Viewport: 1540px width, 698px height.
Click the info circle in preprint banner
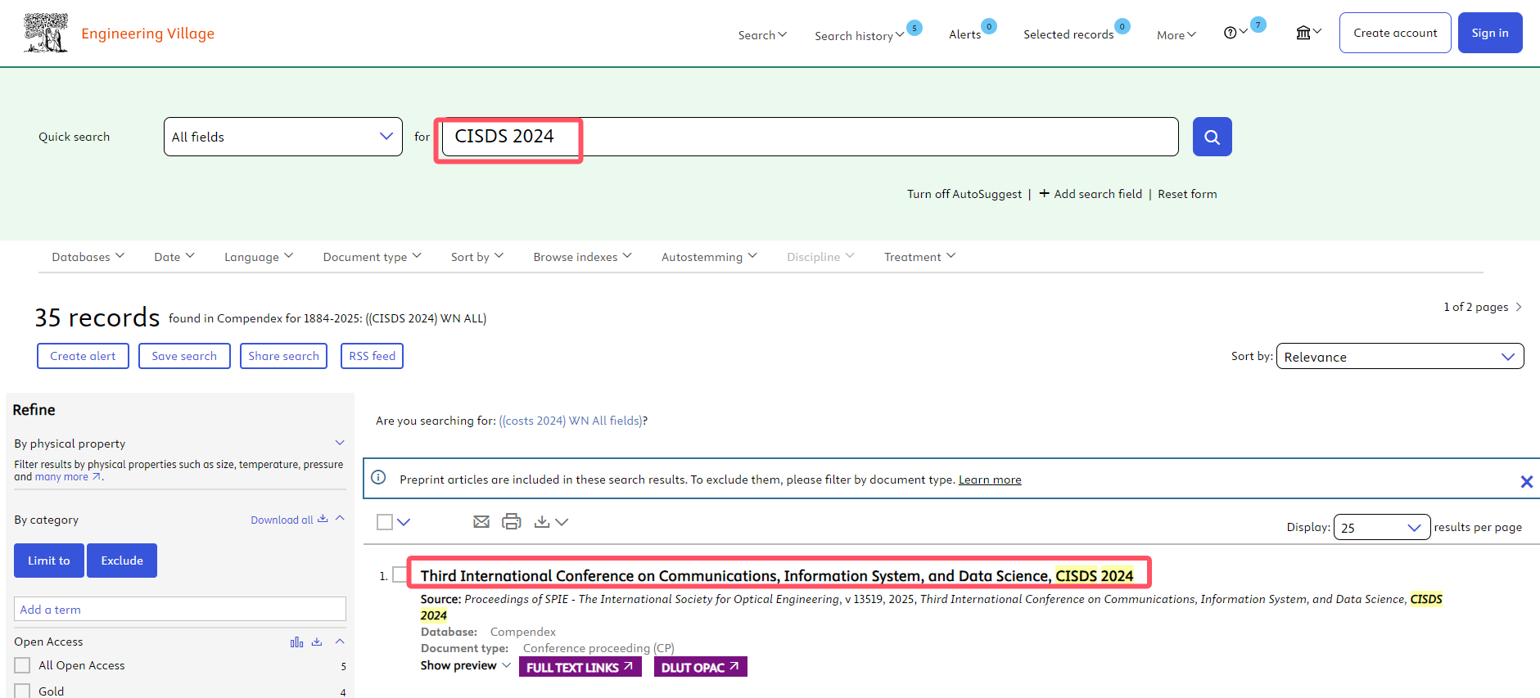click(378, 477)
